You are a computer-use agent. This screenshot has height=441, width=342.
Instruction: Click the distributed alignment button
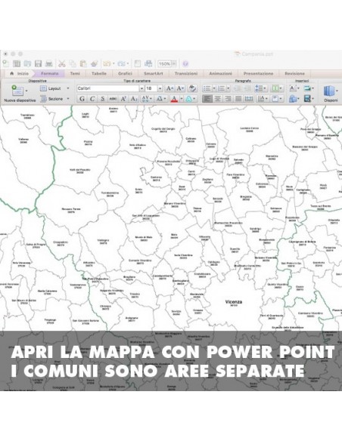point(249,99)
